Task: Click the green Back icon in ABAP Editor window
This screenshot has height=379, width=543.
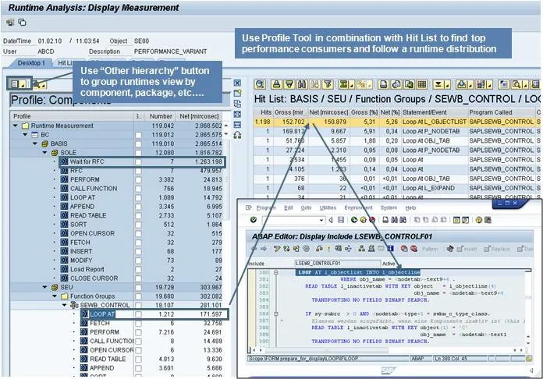Action: point(354,220)
